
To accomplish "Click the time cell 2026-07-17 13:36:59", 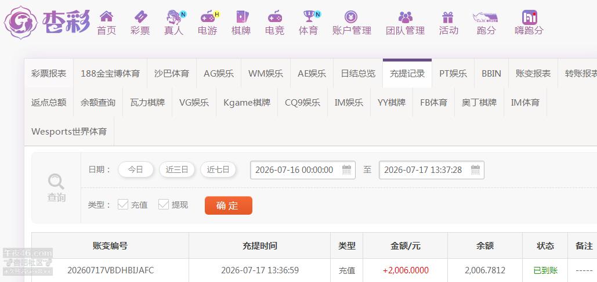I will tap(260, 270).
